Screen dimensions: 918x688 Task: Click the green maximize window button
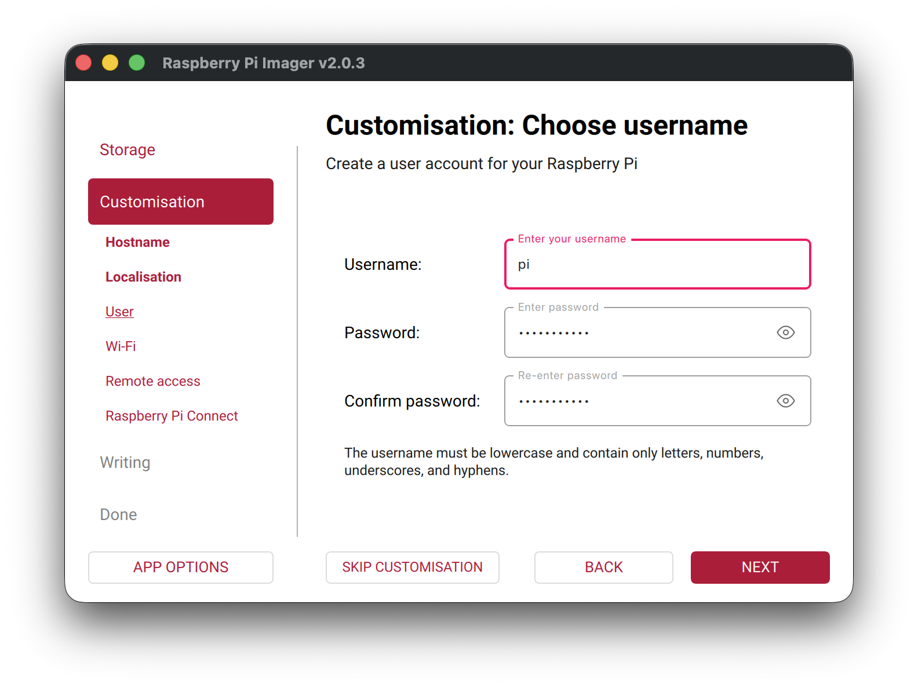(137, 63)
